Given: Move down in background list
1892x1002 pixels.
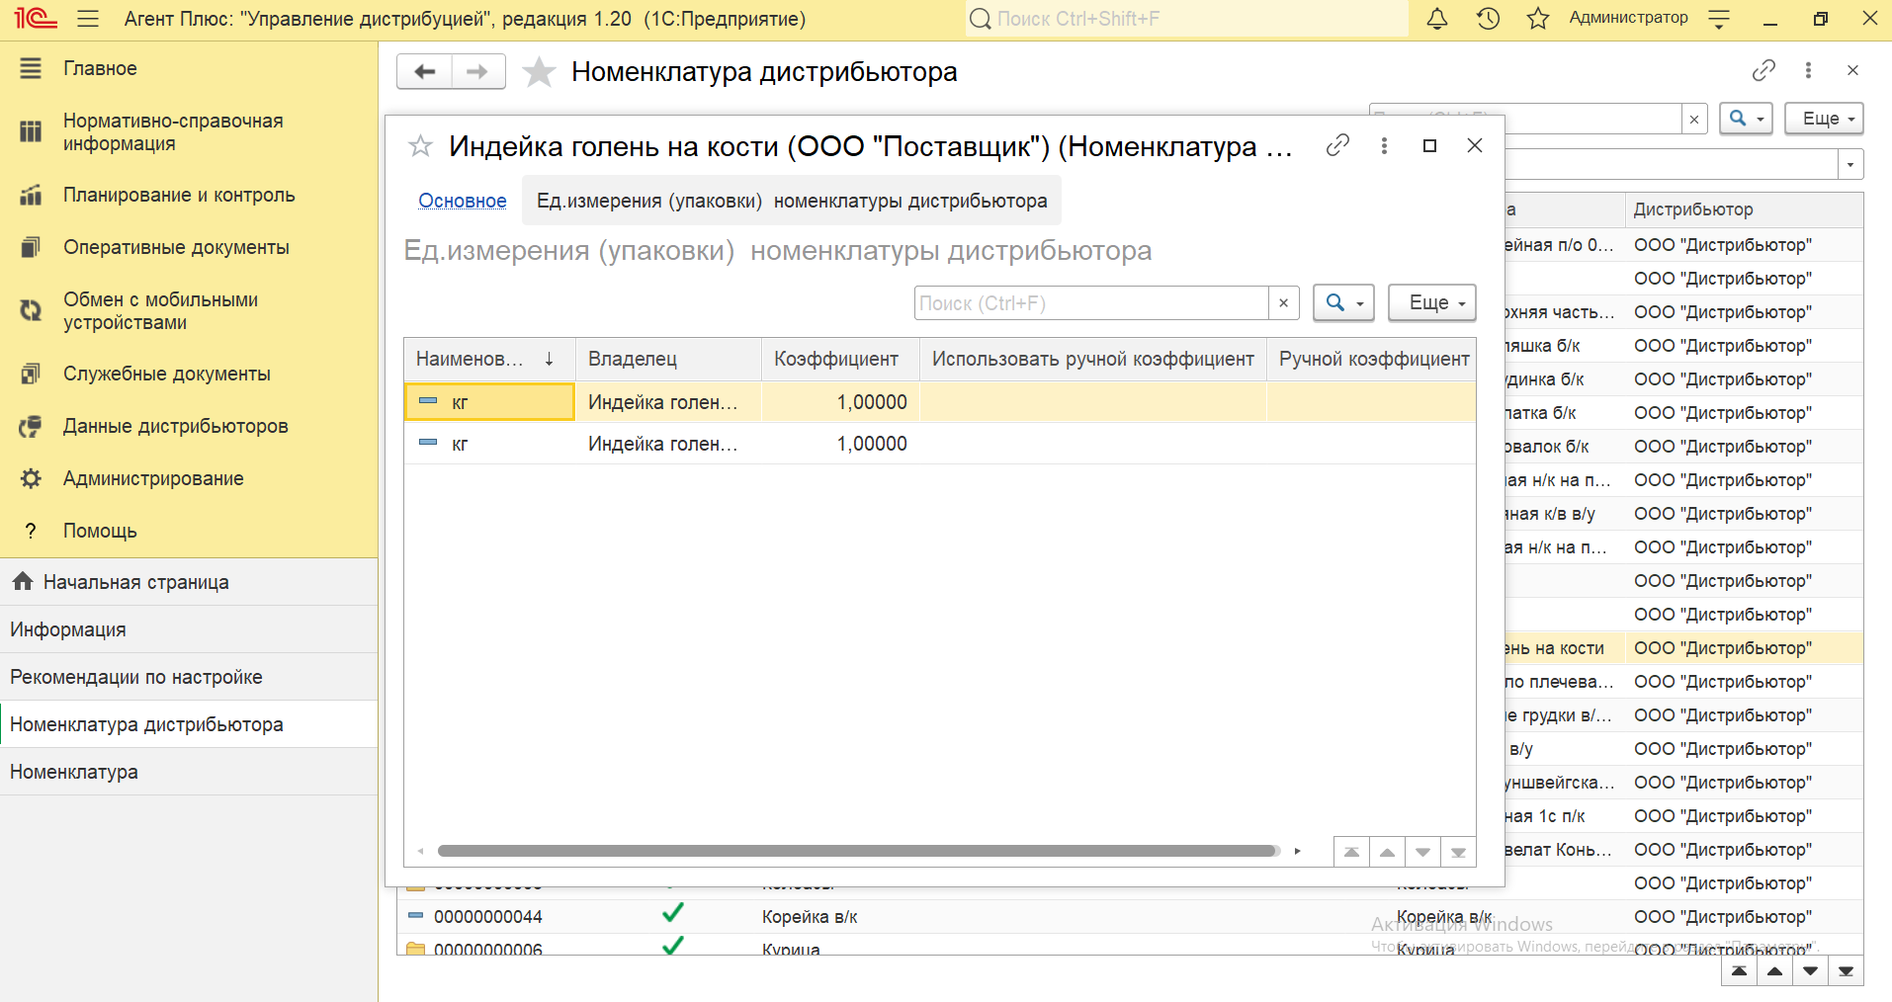Looking at the screenshot, I should tap(1810, 971).
